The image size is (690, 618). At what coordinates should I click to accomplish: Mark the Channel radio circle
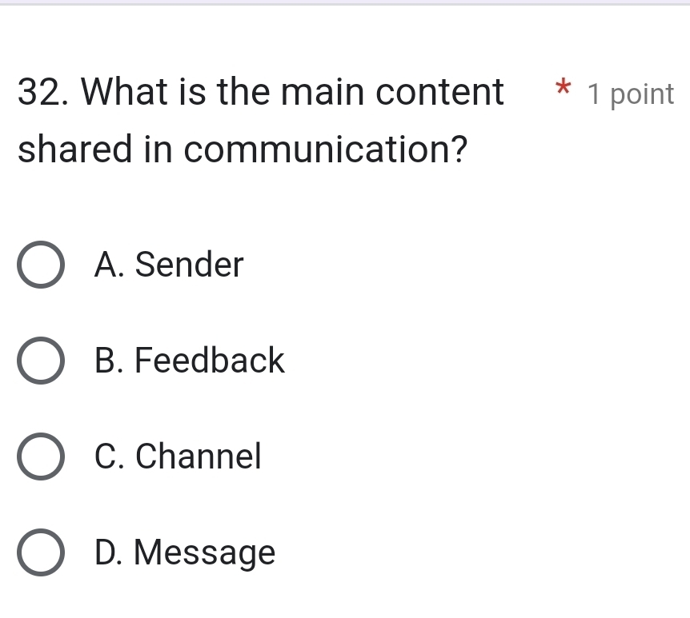pos(40,457)
